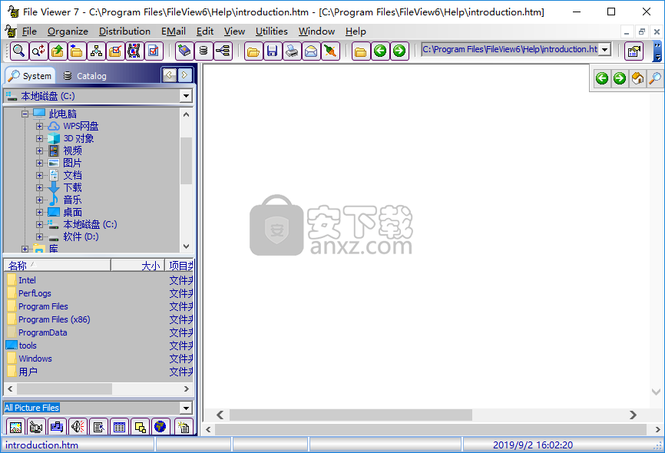This screenshot has width=665, height=453.
Task: Expand the 本地磁盘 (C:) tree node
Action: pos(39,224)
